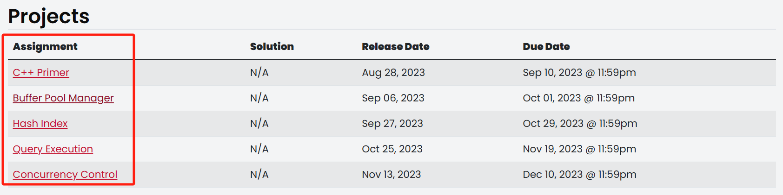Screen dimensions: 783x195
Task: Open the Query Execution assignment
Action: (53, 149)
